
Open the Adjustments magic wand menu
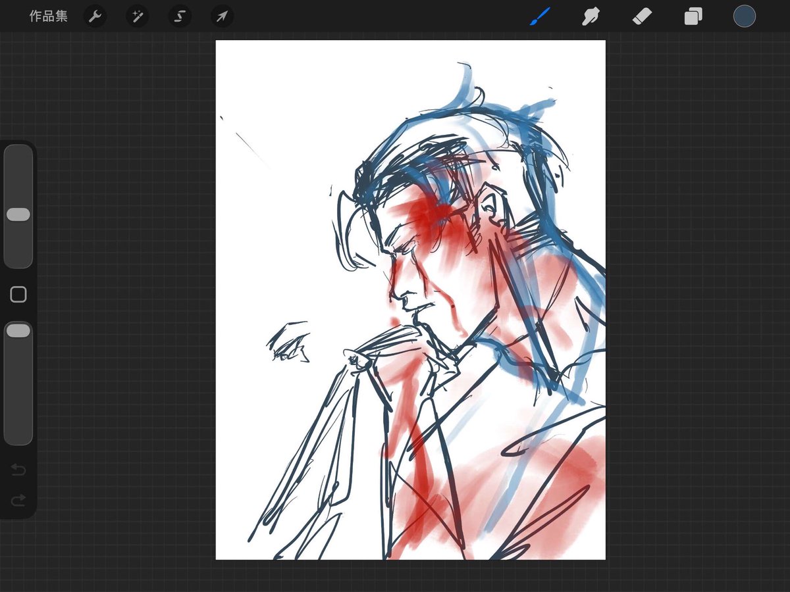coord(138,16)
